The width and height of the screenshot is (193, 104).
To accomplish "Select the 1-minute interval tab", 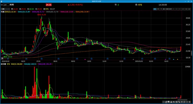I will click(173, 9).
